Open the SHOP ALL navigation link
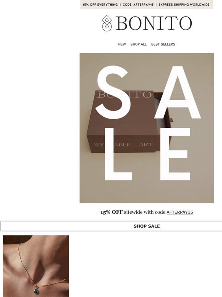The width and height of the screenshot is (222, 297). pos(138,44)
